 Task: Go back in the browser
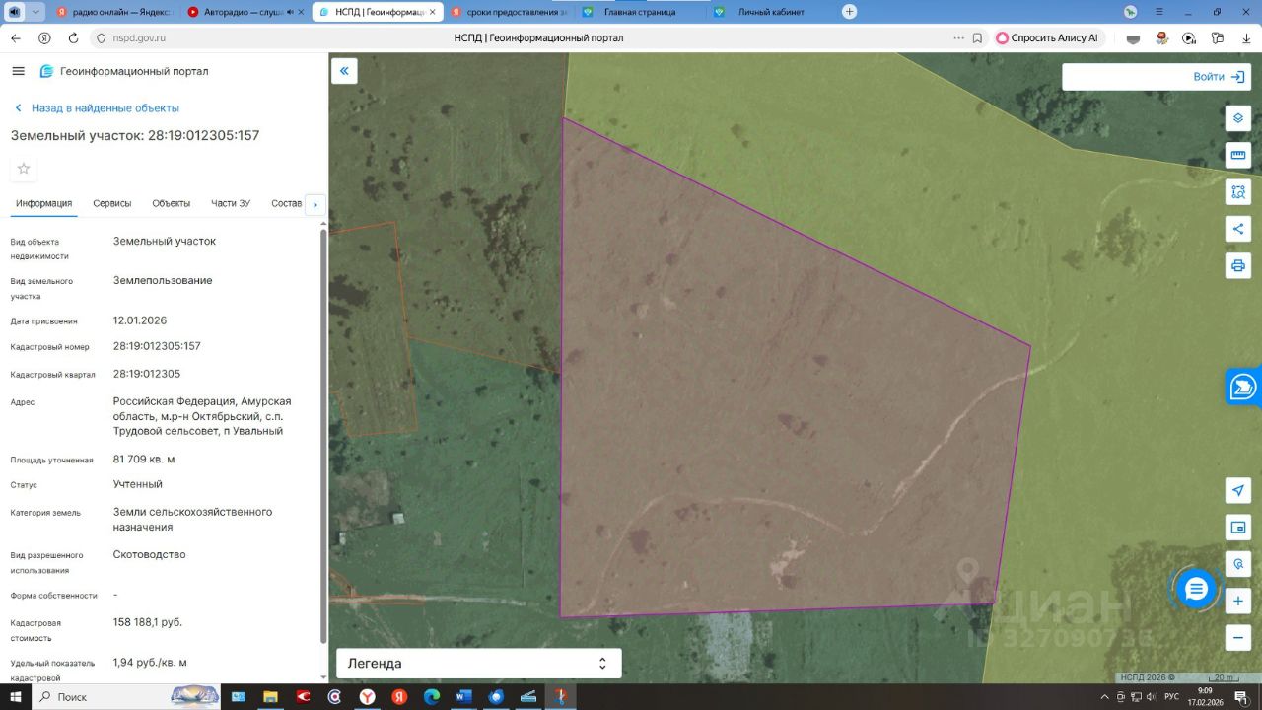(x=16, y=38)
